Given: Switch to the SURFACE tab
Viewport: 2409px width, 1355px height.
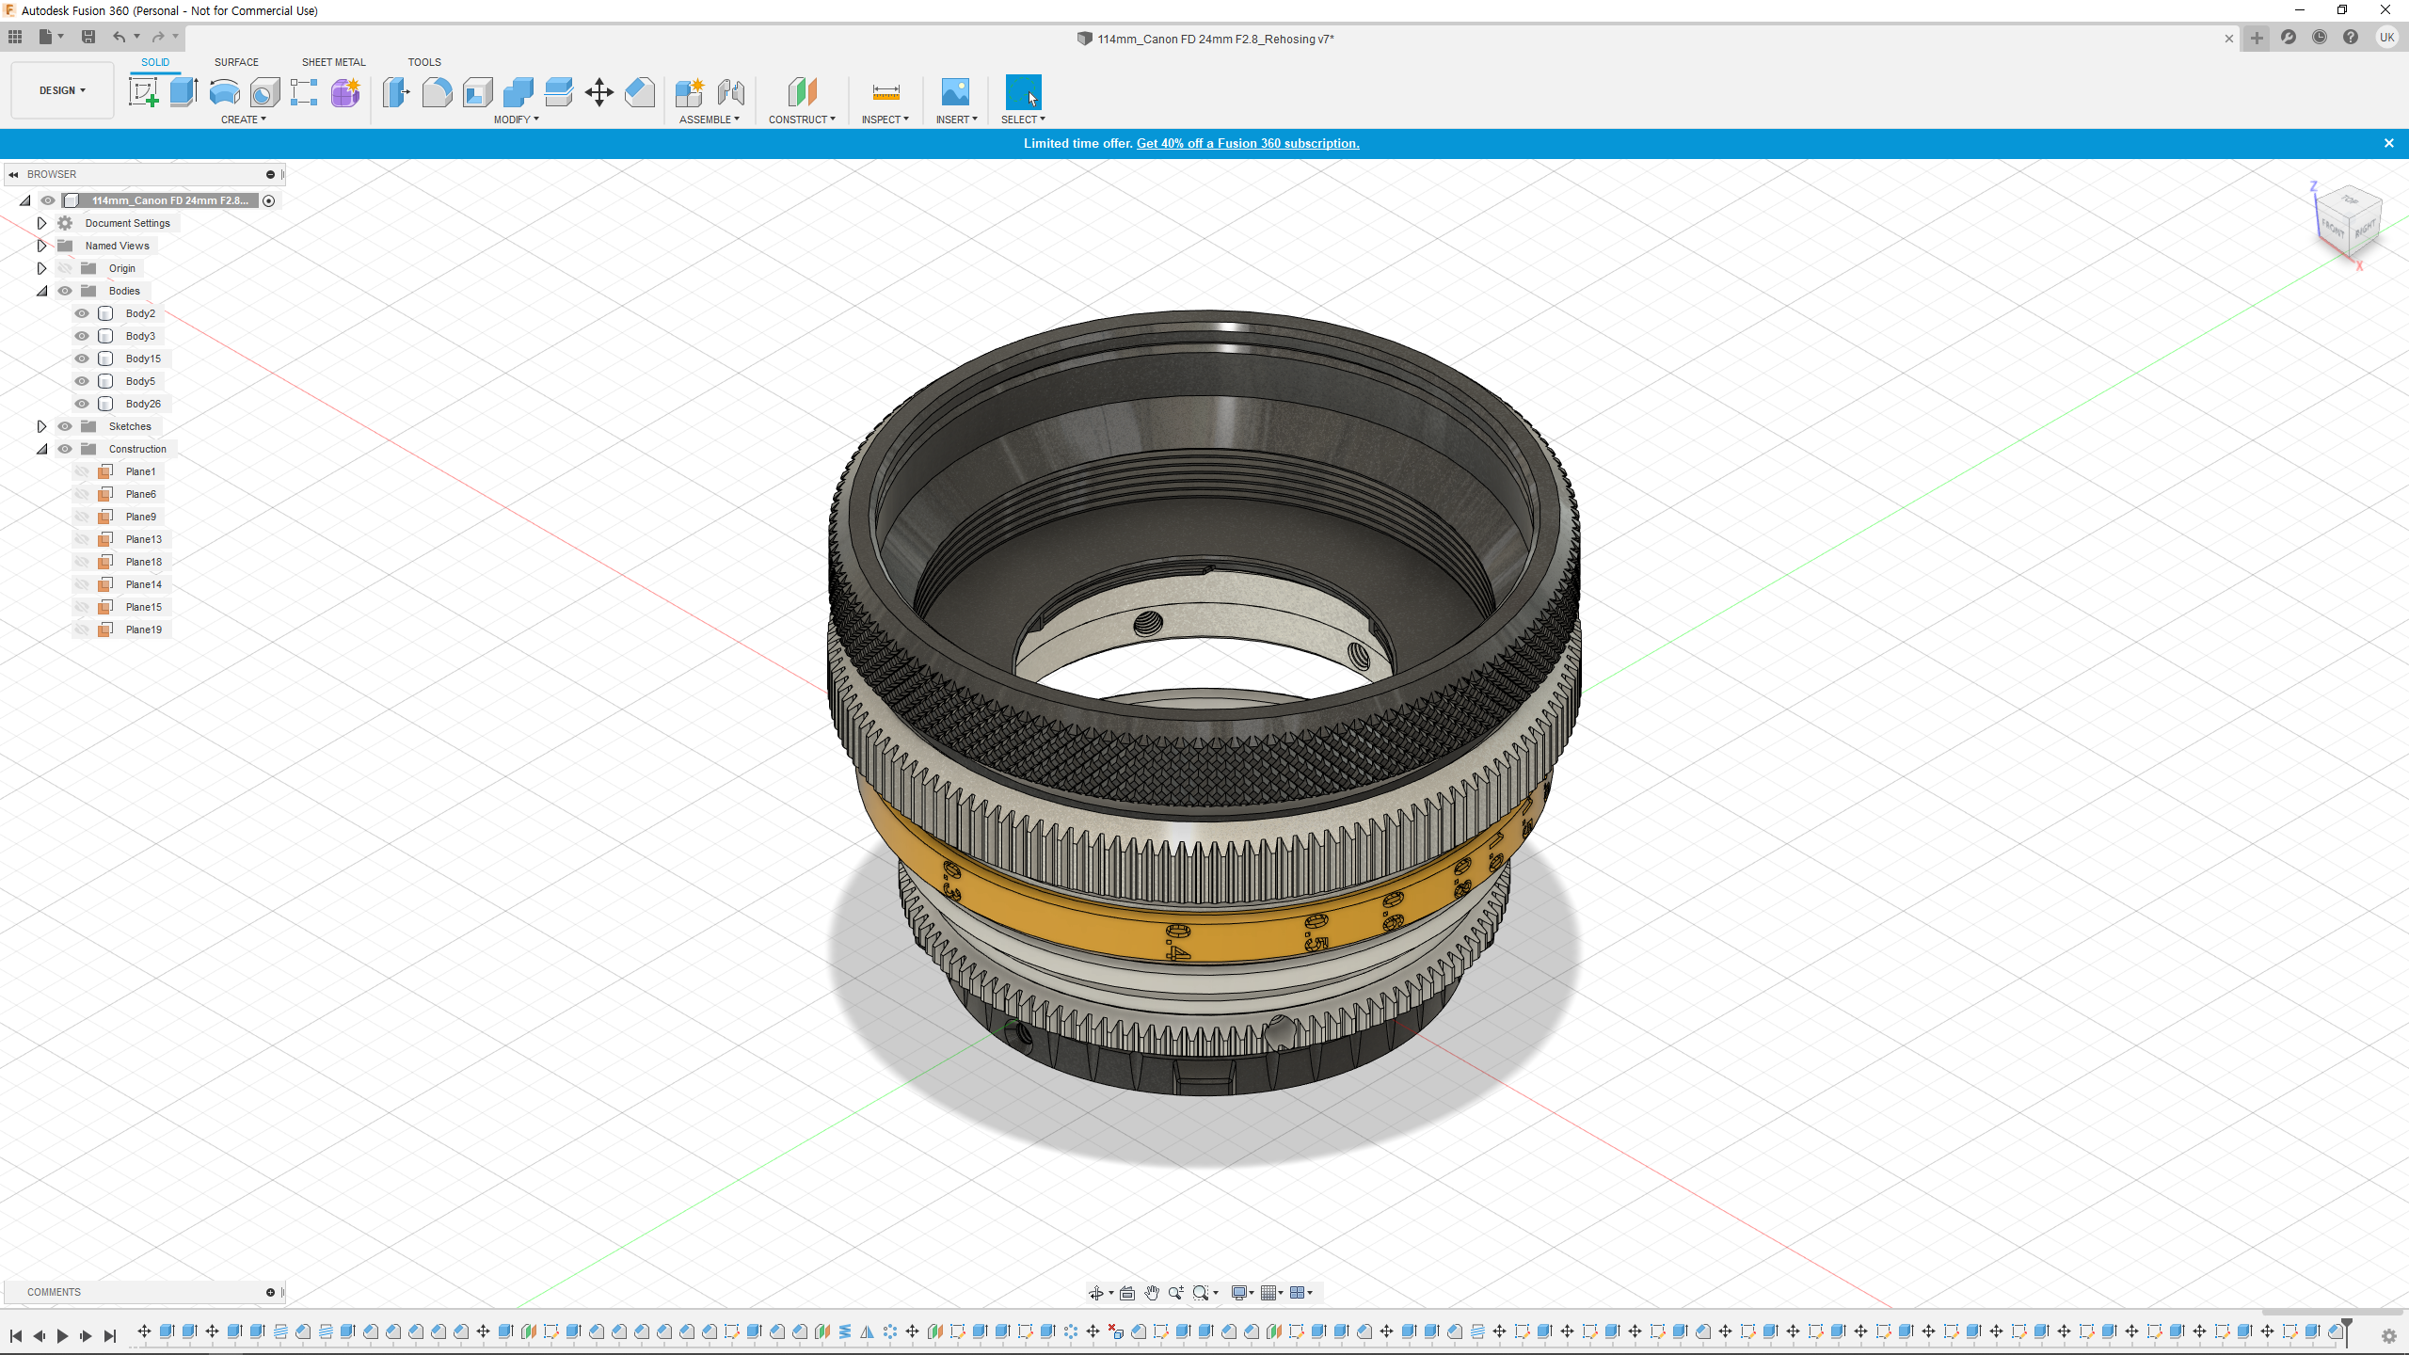Looking at the screenshot, I should (x=236, y=62).
